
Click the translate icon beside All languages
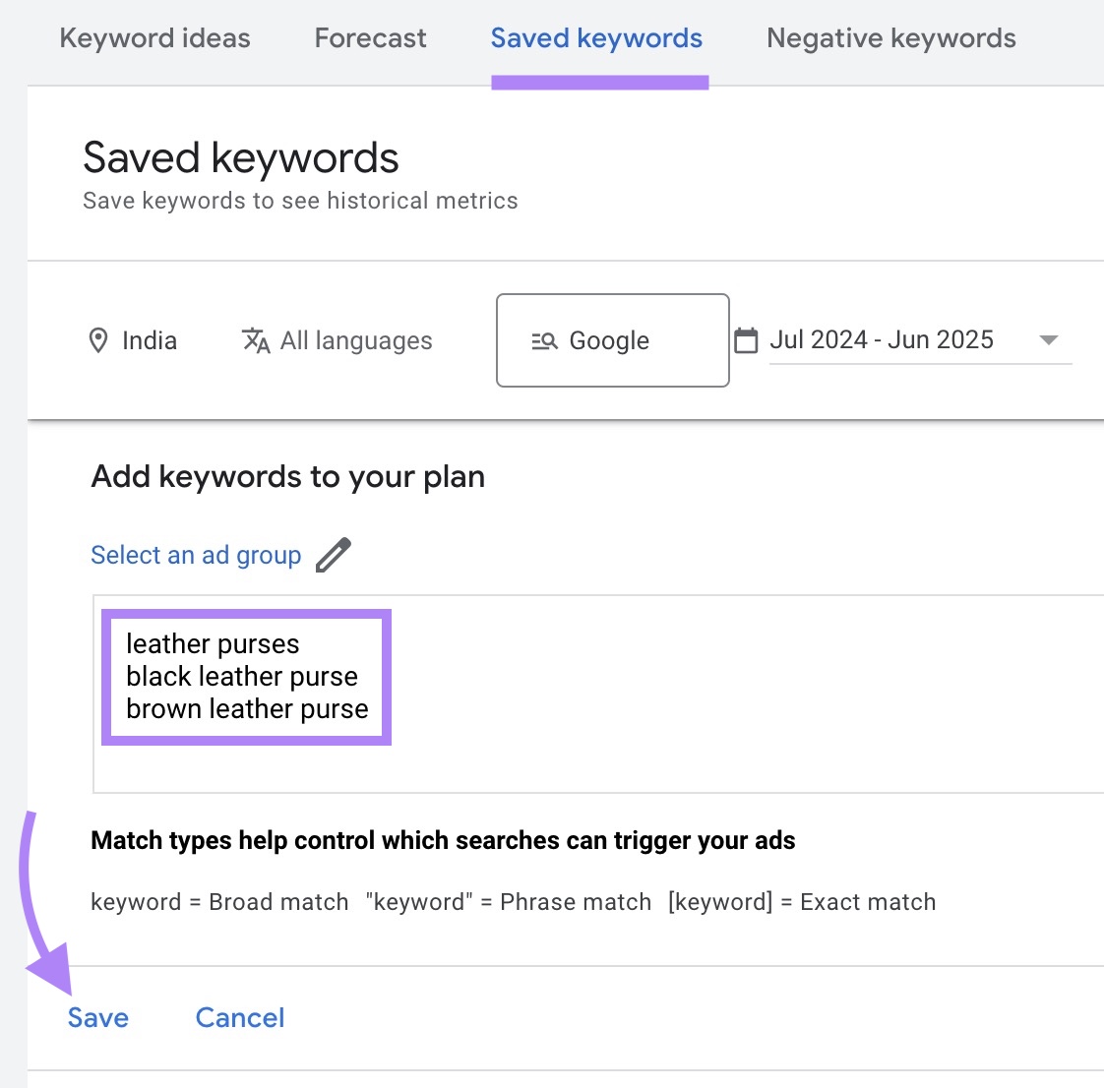coord(255,340)
